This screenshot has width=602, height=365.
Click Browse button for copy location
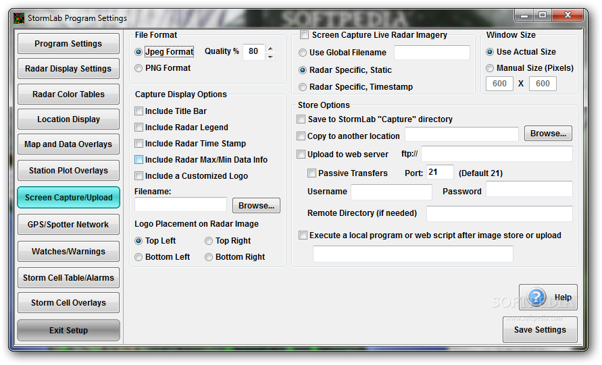548,134
